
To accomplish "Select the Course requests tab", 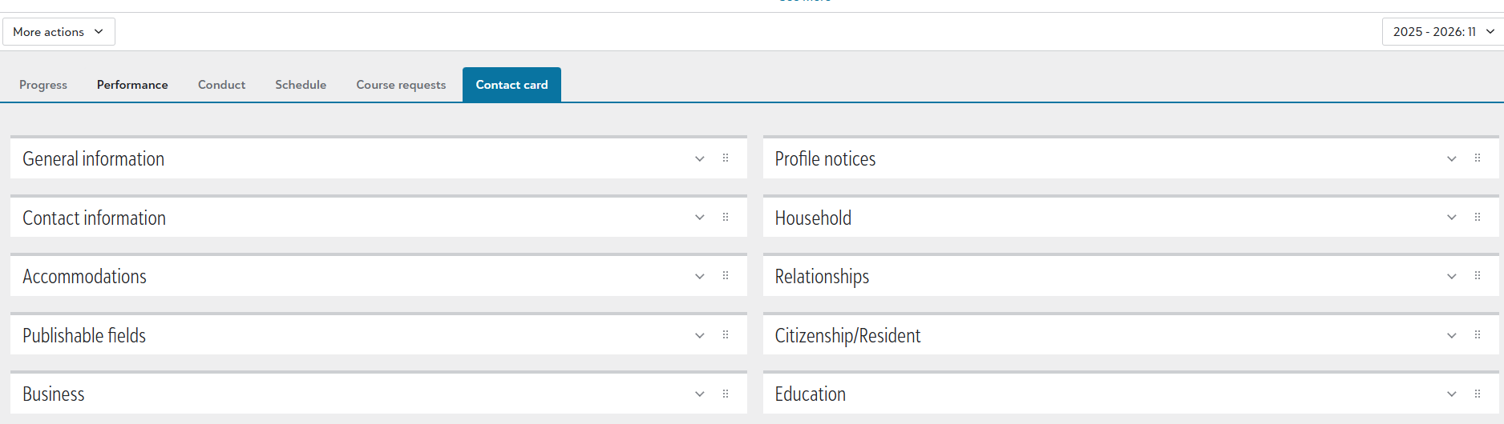I will click(401, 85).
